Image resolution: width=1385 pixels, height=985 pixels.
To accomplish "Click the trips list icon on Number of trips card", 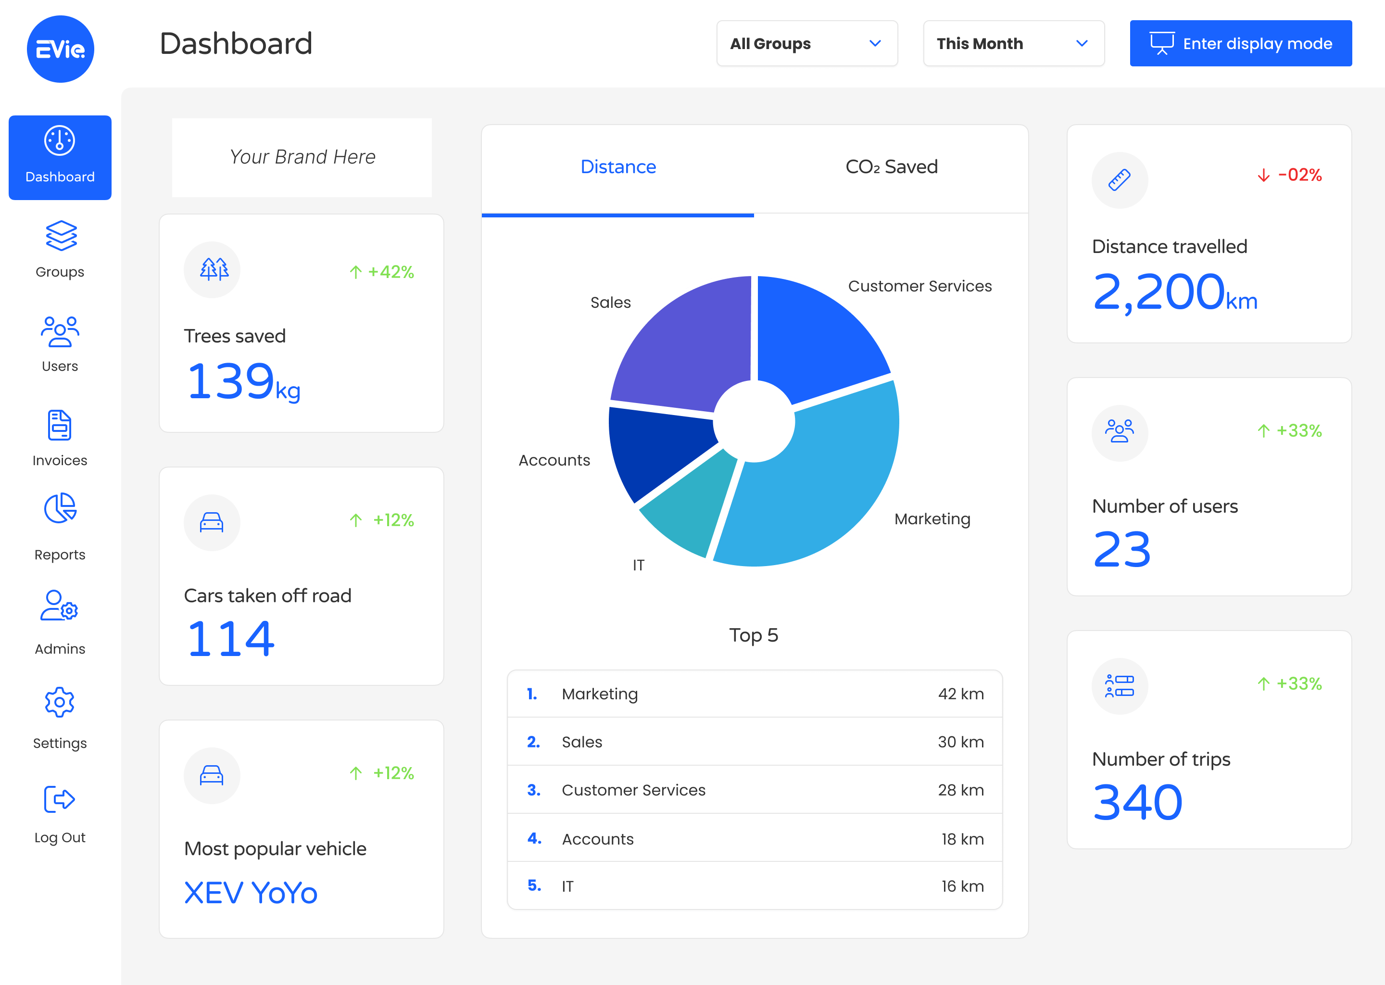I will pyautogui.click(x=1120, y=686).
